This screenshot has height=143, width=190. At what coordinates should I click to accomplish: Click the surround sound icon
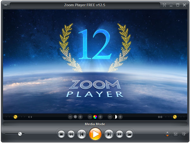(x=160, y=117)
